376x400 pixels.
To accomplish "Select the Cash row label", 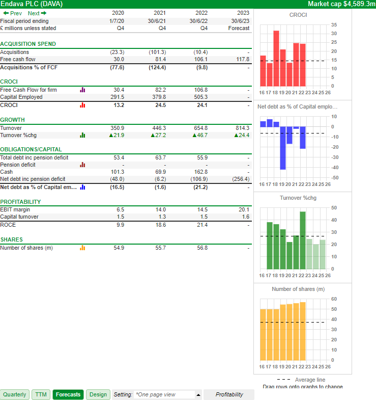I will coord(7,172).
